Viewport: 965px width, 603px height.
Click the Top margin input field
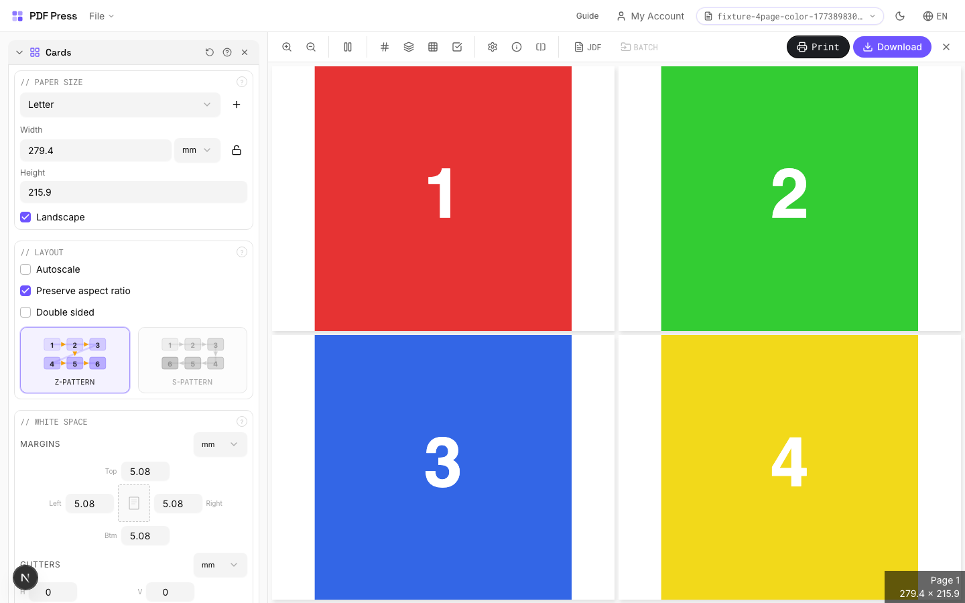coord(145,471)
